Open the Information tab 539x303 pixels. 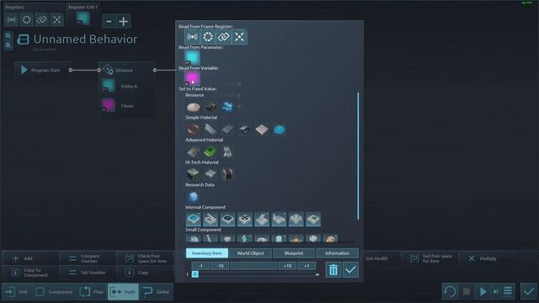[337, 253]
